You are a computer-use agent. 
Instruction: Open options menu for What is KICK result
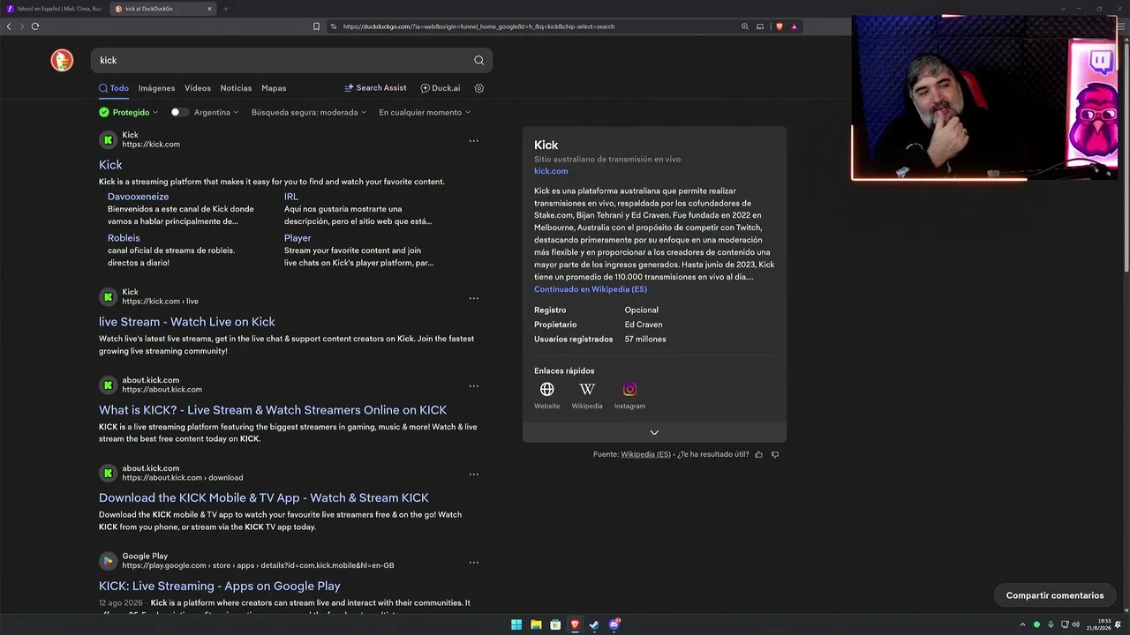pos(474,386)
